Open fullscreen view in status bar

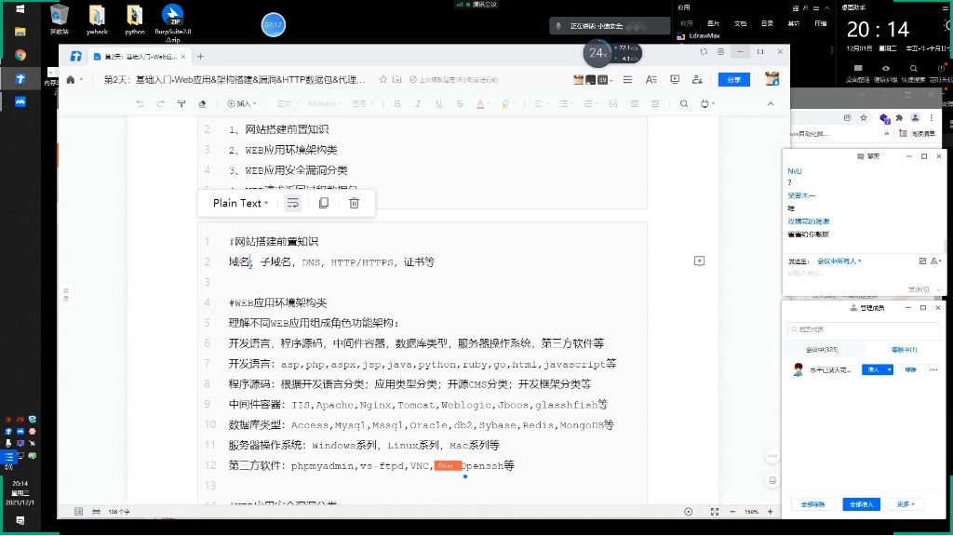tap(714, 512)
